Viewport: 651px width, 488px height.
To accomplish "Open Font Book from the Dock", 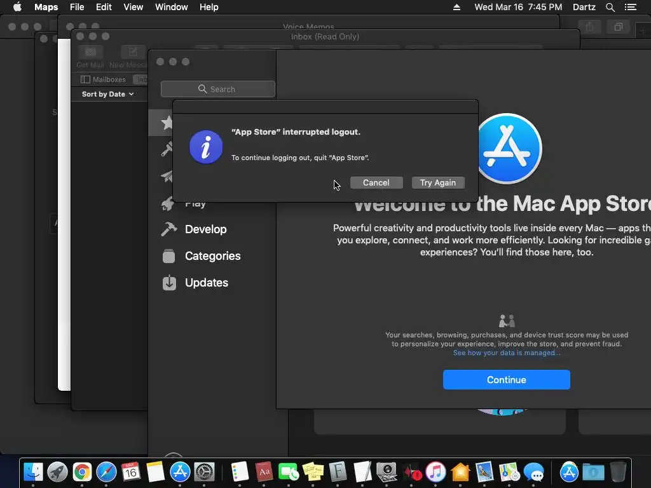I will tap(338, 472).
